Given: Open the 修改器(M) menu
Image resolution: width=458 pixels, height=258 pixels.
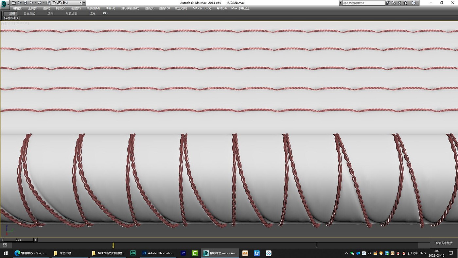Looking at the screenshot, I should 93,8.
